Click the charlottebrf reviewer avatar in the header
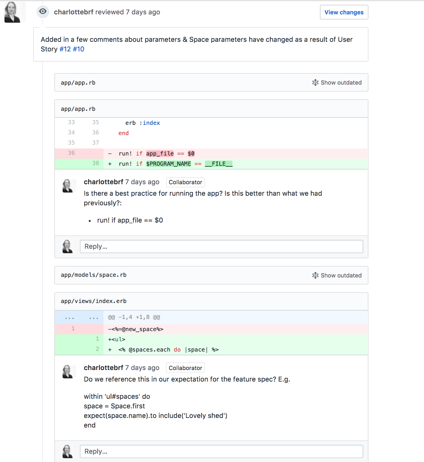 [15, 12]
